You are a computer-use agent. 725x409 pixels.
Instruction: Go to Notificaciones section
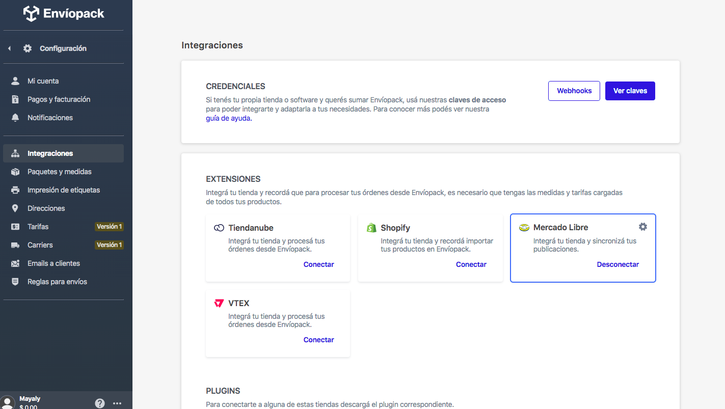64,118
